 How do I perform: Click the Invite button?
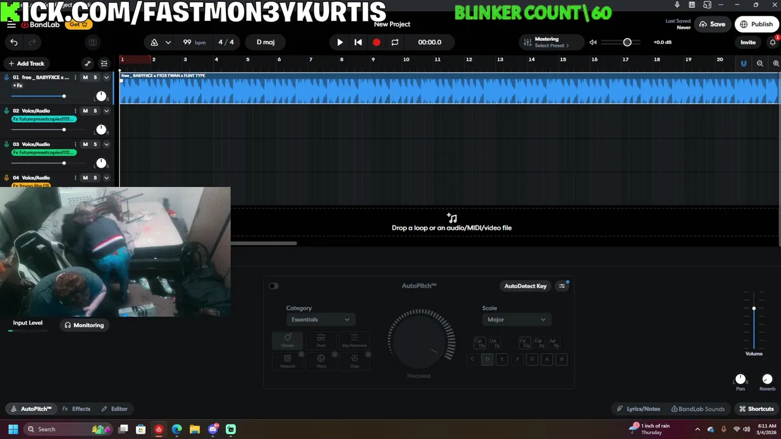pos(748,42)
